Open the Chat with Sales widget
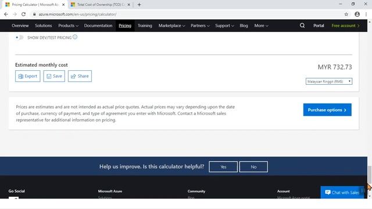Image resolution: width=372 pixels, height=209 pixels. (342, 192)
